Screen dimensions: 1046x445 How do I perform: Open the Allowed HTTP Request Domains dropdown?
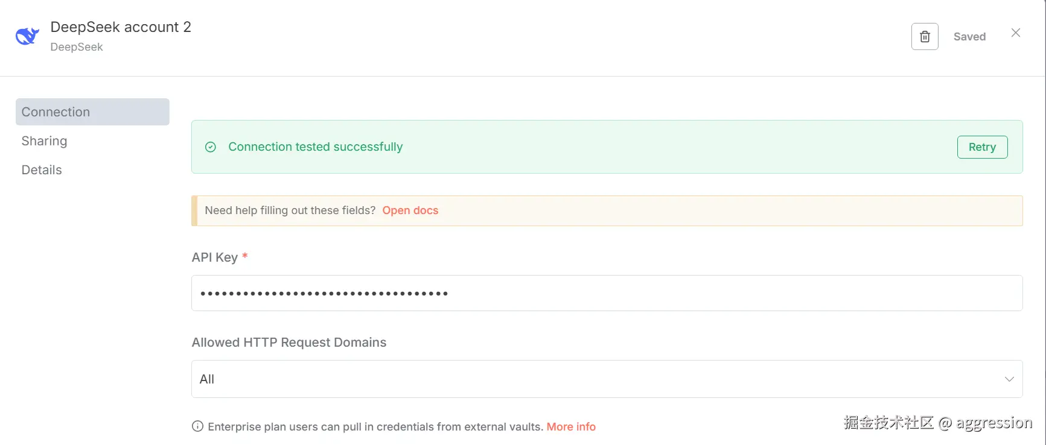coord(607,379)
